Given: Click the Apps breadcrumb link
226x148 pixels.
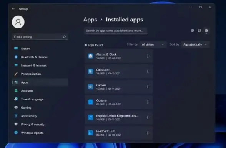Looking at the screenshot, I should pos(90,20).
